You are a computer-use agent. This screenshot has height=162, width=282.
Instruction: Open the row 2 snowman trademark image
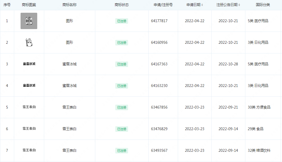[x=29, y=42]
